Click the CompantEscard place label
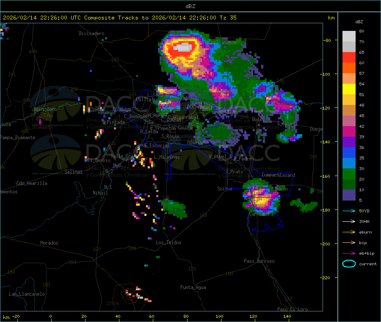The image size is (381, 322). [x=278, y=175]
